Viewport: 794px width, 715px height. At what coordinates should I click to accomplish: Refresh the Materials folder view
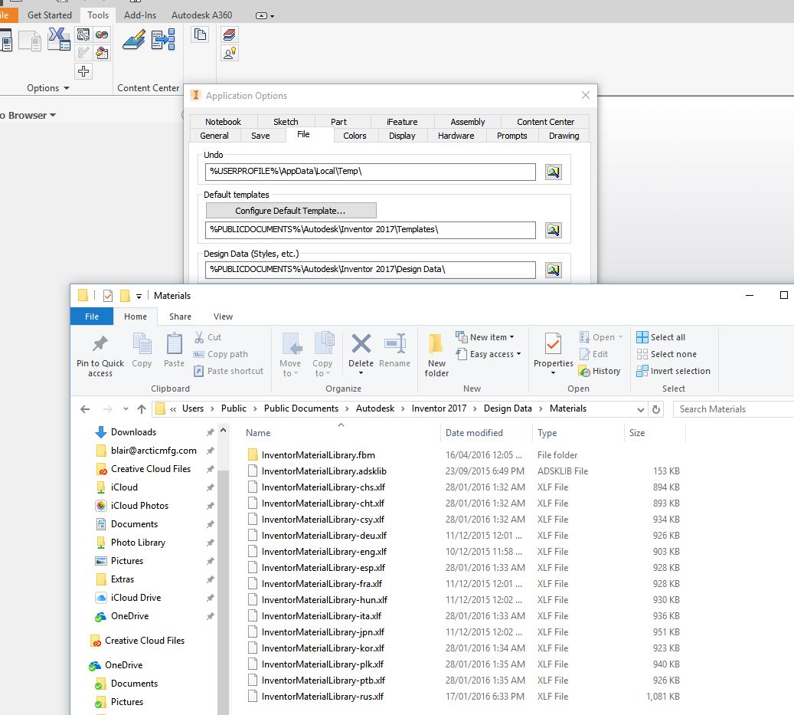coord(656,409)
